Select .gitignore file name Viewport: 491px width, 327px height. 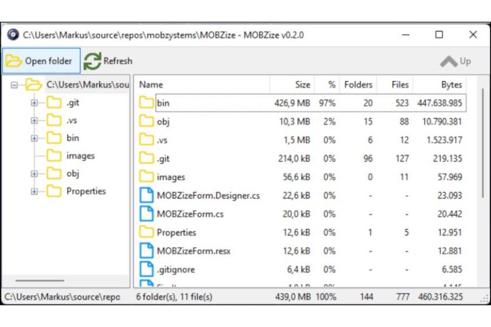[x=176, y=269]
